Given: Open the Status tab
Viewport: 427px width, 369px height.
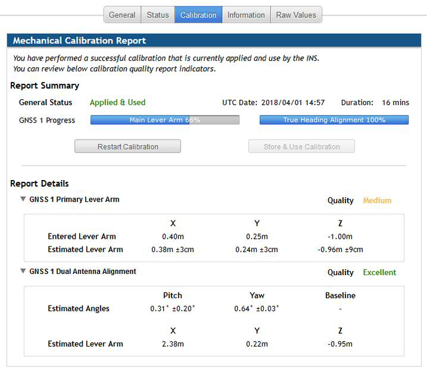Looking at the screenshot, I should point(158,15).
